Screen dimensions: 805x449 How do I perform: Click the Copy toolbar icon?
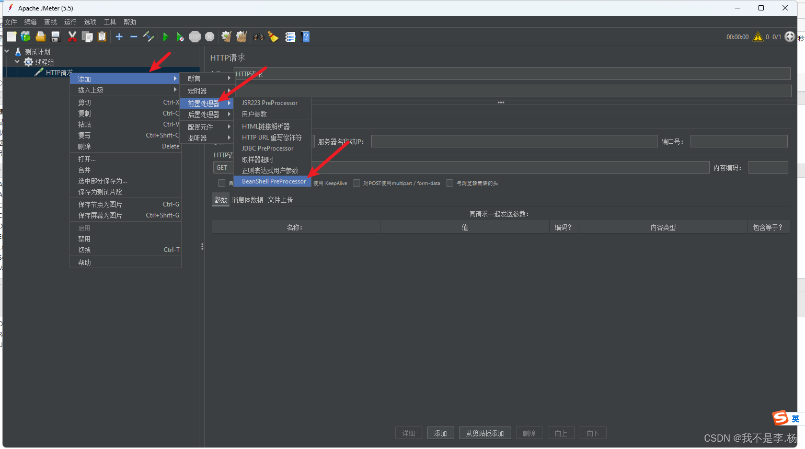pos(87,37)
